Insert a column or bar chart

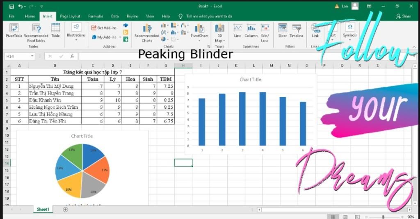pos(164,25)
